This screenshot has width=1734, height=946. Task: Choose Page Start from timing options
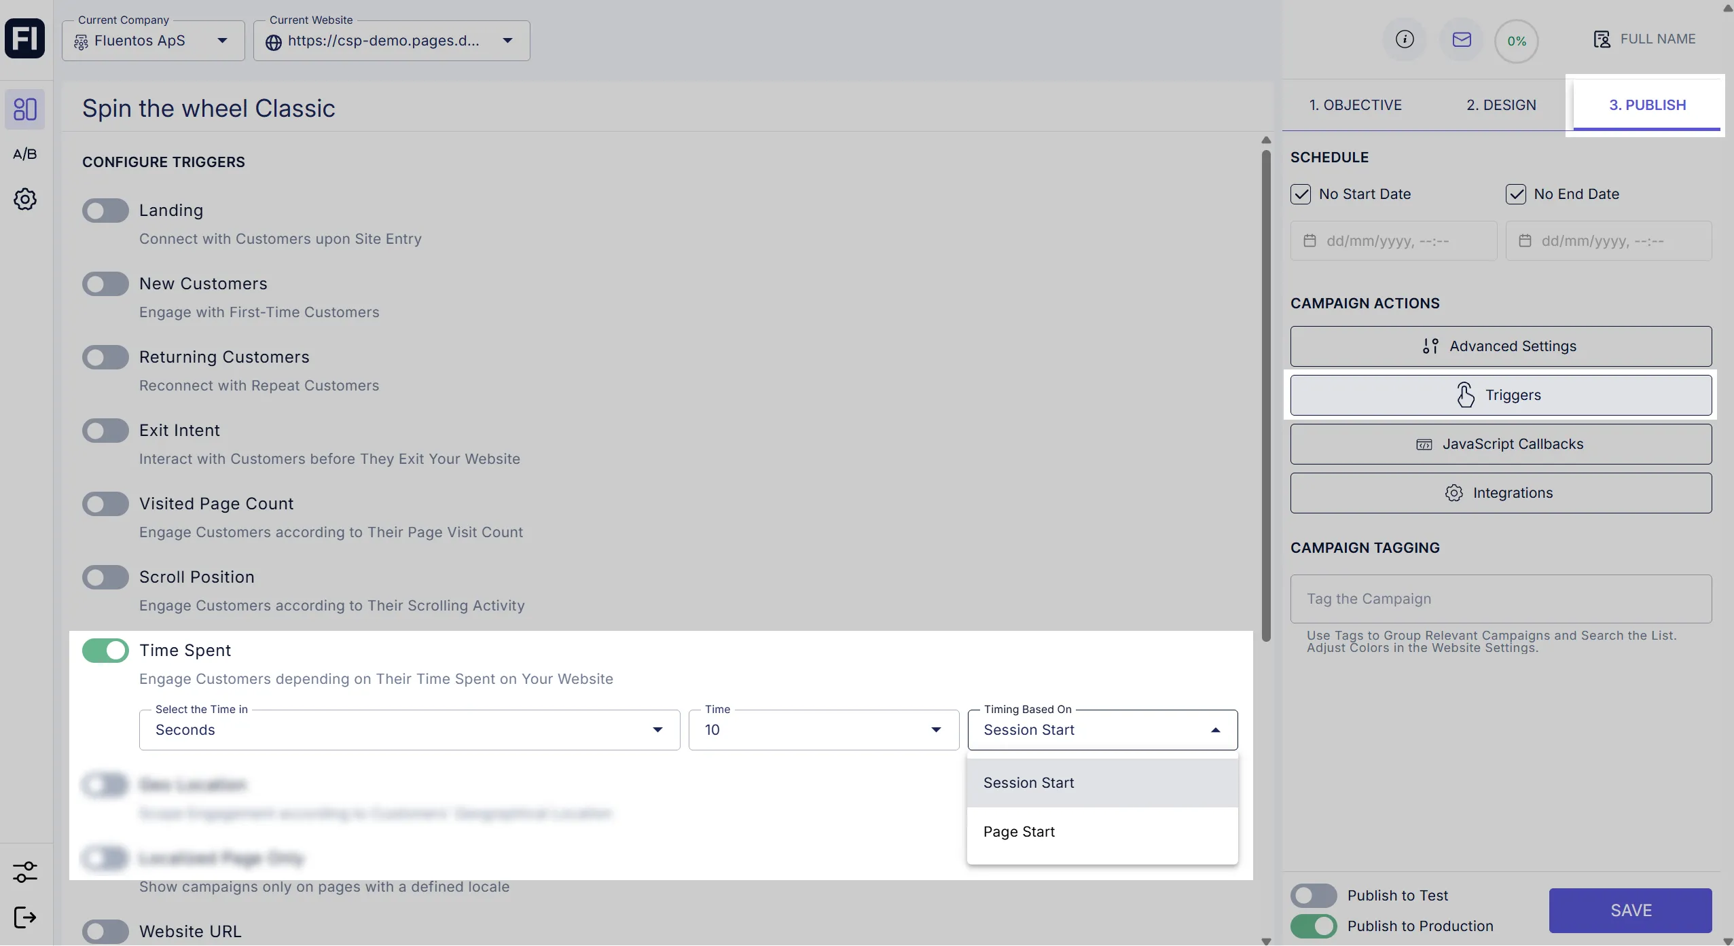[1019, 832]
